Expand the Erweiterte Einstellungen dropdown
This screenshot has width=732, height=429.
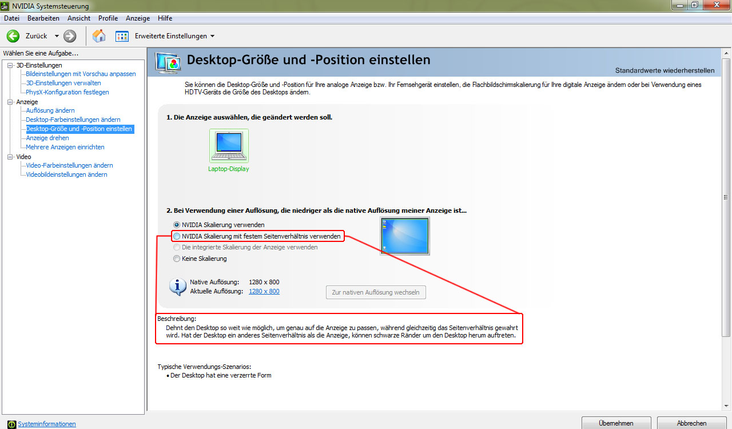coord(213,36)
